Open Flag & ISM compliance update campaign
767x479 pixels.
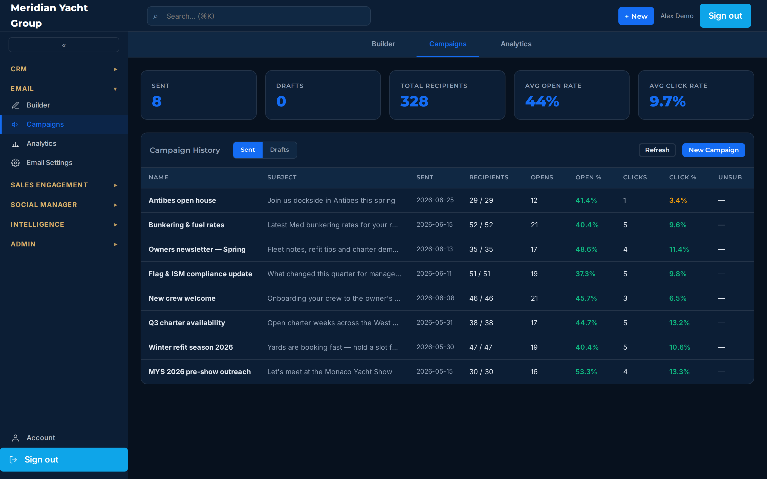(x=200, y=274)
